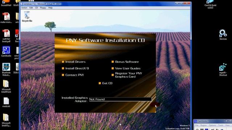The image size is (232, 130).
Task: Open meds.txt text file icon
Action: pyautogui.click(x=6, y=102)
